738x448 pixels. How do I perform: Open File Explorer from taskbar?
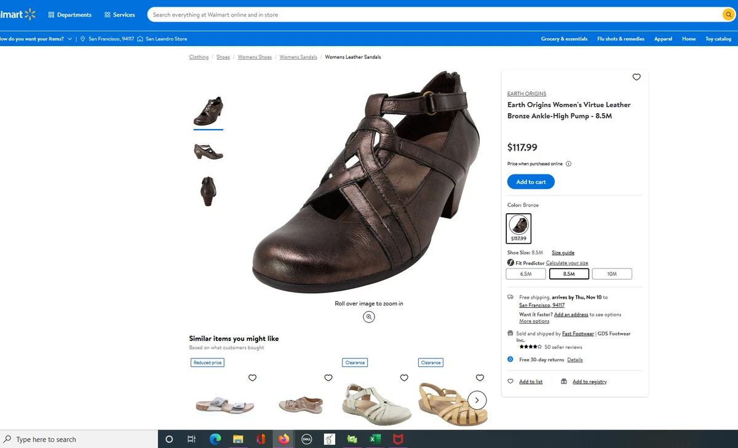(x=238, y=439)
